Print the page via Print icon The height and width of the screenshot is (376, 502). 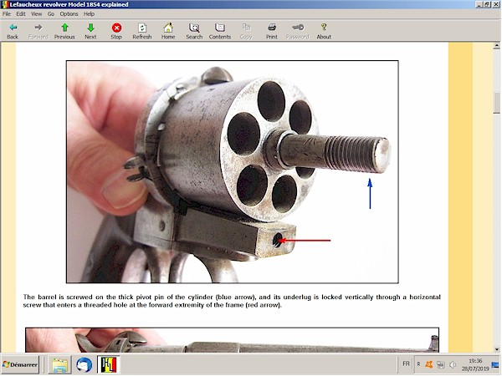[x=272, y=31]
